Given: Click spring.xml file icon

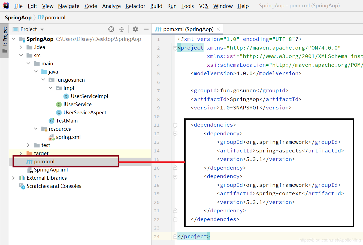Looking at the screenshot, I should tap(52, 137).
